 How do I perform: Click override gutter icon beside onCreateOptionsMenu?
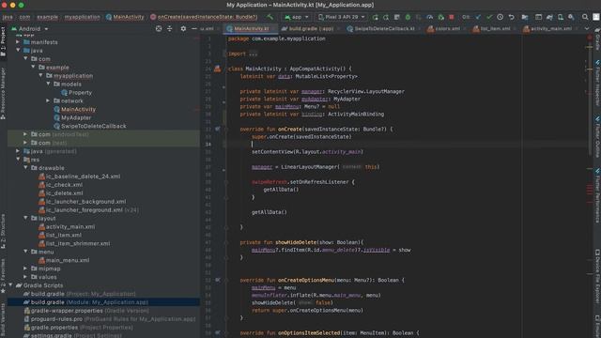217,280
